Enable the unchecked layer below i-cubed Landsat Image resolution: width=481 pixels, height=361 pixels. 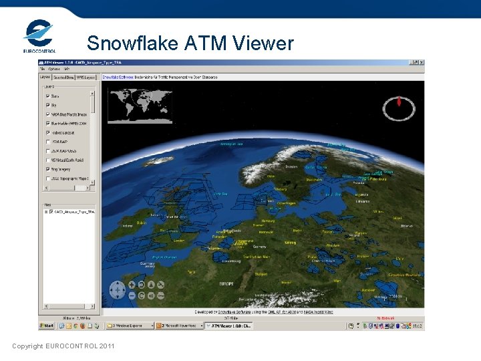coord(48,142)
